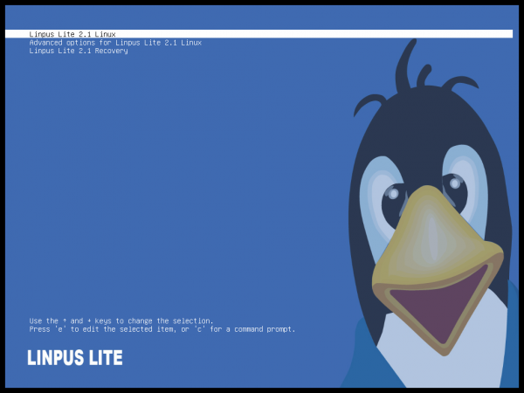Click the text 'Use the ↑ and ↓ keys to change the selection.'

(121, 321)
